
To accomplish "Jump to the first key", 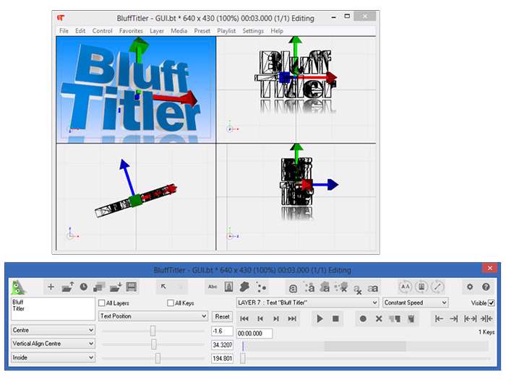I will (244, 319).
